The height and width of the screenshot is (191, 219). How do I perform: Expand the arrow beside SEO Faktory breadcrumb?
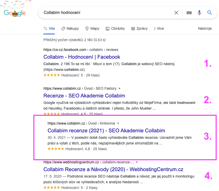tap(119, 88)
